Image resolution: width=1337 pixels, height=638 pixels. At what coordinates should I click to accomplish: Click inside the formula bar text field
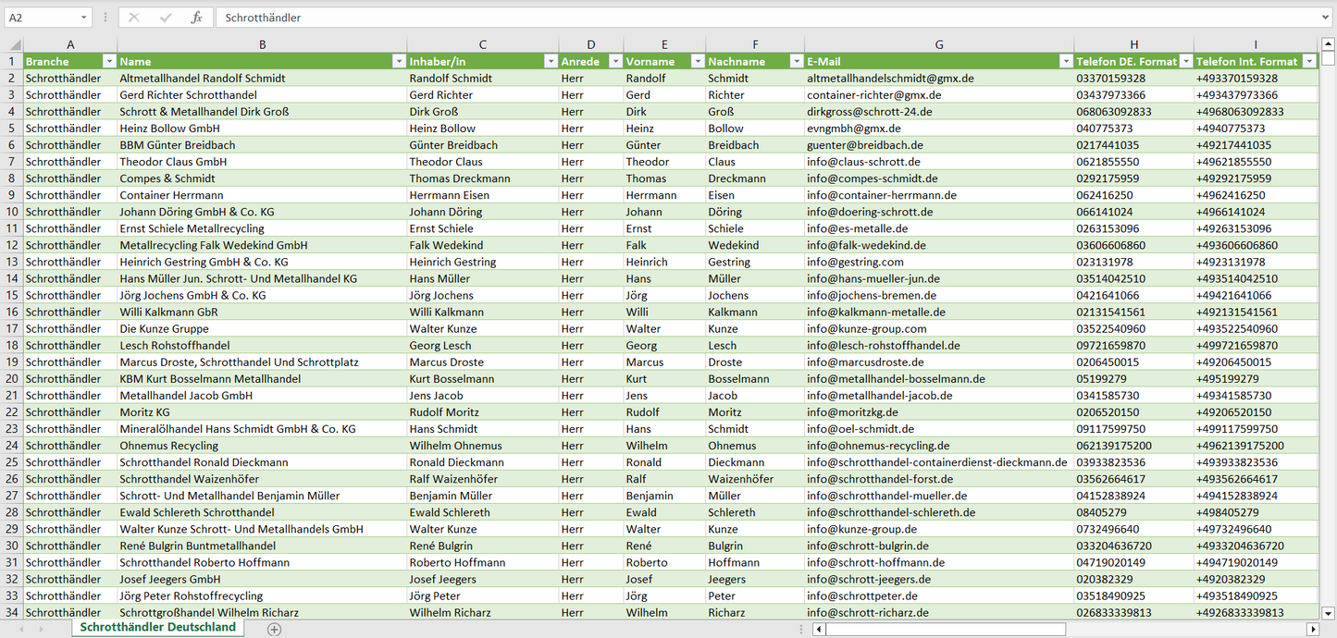(740, 18)
